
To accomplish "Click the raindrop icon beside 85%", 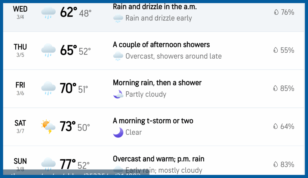I will pyautogui.click(x=276, y=88).
